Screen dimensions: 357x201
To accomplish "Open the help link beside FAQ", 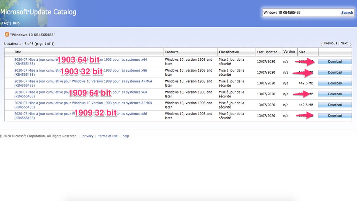I will (16, 23).
